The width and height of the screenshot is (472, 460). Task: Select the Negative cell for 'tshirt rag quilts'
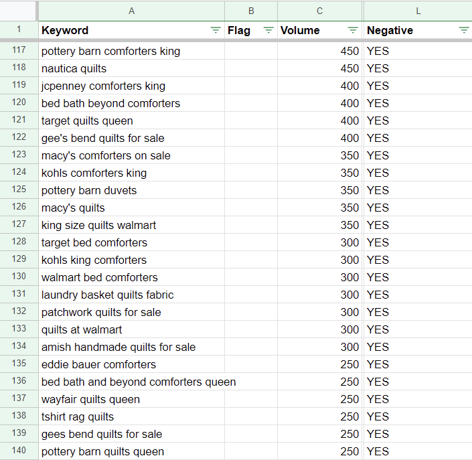click(418, 416)
